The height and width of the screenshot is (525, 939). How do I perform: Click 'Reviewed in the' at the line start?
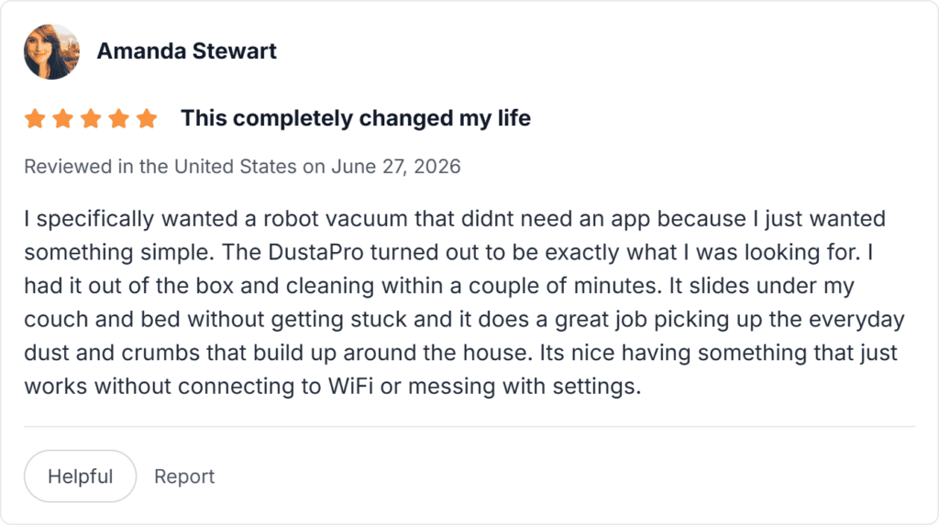coord(95,167)
